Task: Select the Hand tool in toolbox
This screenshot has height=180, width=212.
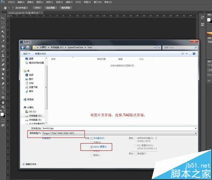Action: point(3,103)
